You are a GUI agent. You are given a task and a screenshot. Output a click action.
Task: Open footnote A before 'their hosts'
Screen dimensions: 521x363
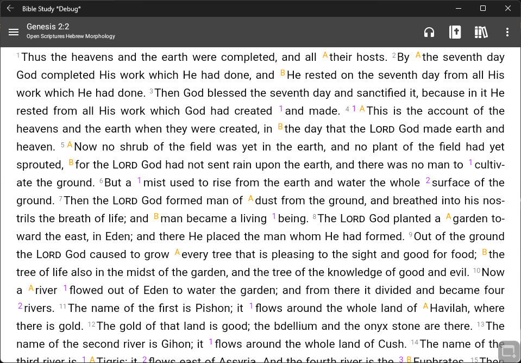[325, 55]
